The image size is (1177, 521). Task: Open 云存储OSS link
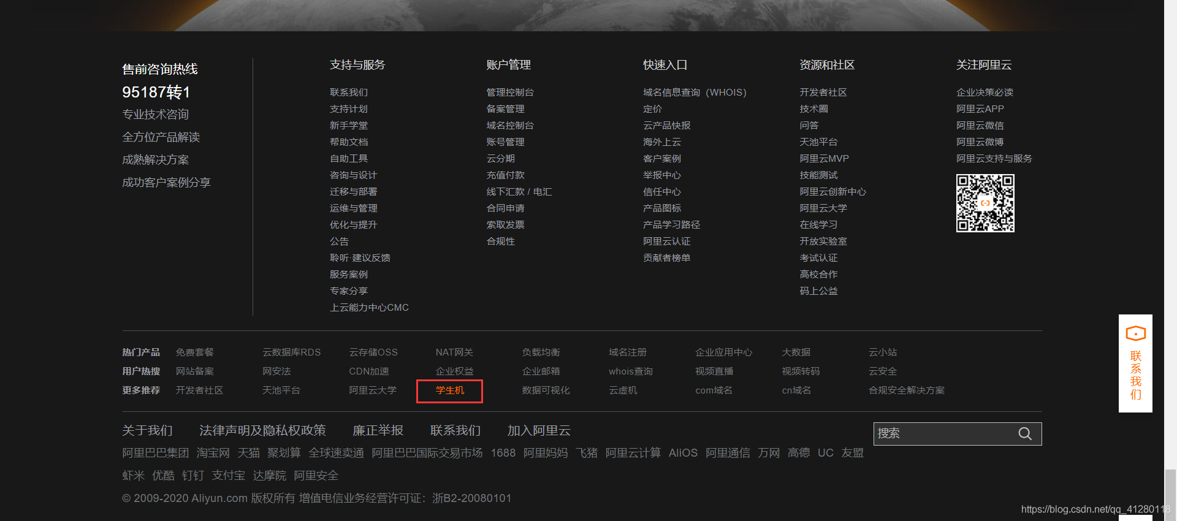373,352
